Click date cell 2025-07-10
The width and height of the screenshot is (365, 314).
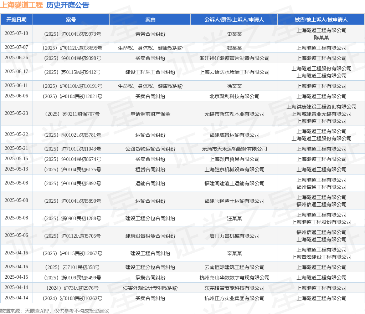(16, 33)
